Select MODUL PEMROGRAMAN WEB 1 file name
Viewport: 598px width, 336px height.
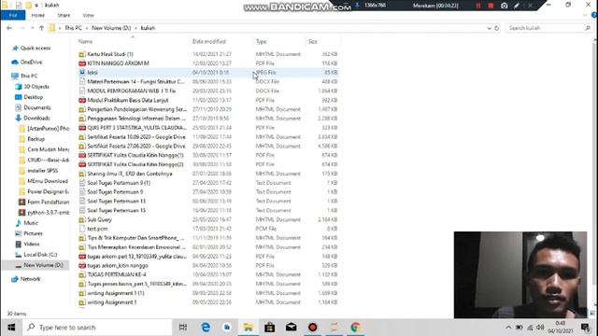[132, 91]
